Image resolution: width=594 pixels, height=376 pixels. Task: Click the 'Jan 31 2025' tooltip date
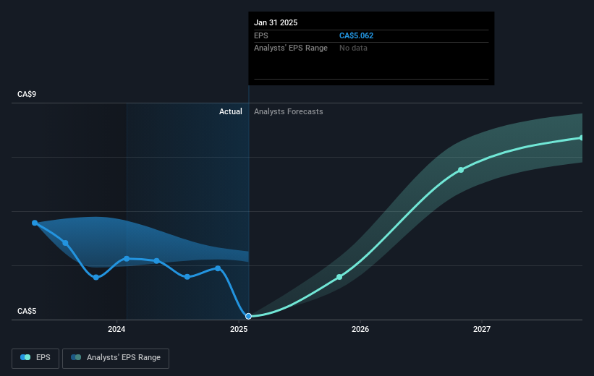click(276, 22)
